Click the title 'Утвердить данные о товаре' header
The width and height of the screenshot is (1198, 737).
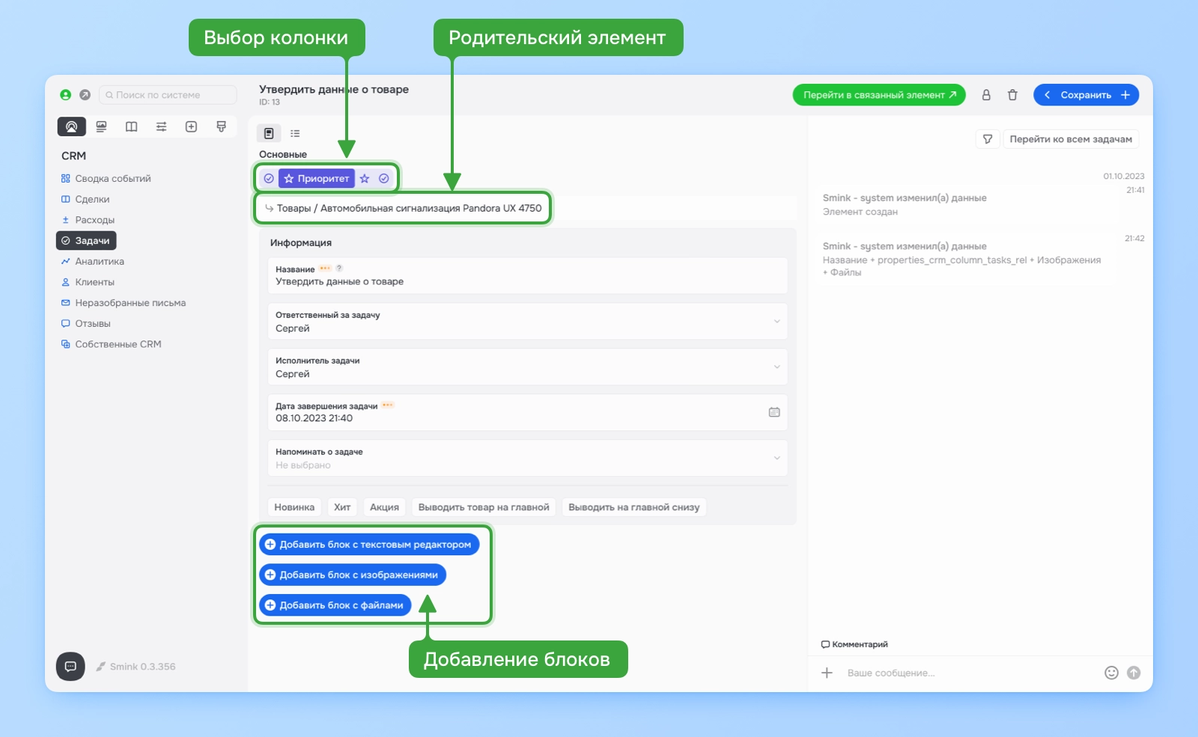[x=334, y=89]
